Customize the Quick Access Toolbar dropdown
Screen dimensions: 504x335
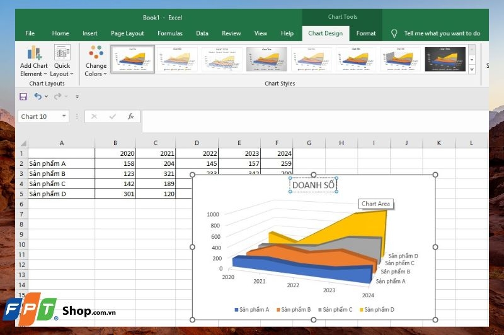coord(77,96)
